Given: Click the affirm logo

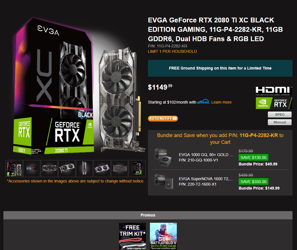Looking at the screenshot, I should tap(203, 102).
